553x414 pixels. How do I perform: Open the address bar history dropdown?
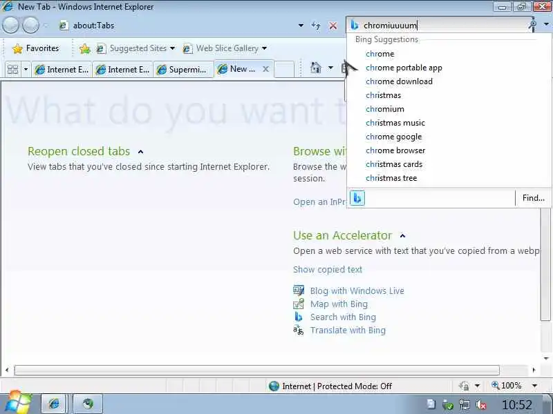pyautogui.click(x=301, y=26)
